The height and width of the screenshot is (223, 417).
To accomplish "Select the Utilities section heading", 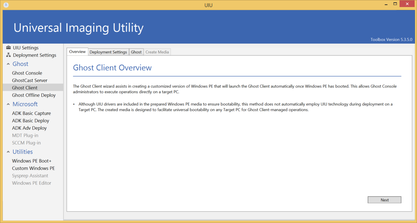I will (x=23, y=152).
